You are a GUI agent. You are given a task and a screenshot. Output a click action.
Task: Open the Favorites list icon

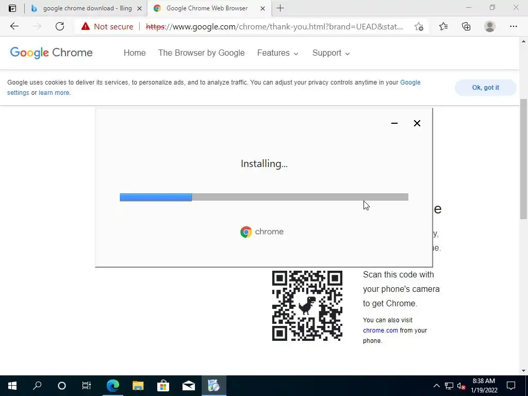point(443,26)
